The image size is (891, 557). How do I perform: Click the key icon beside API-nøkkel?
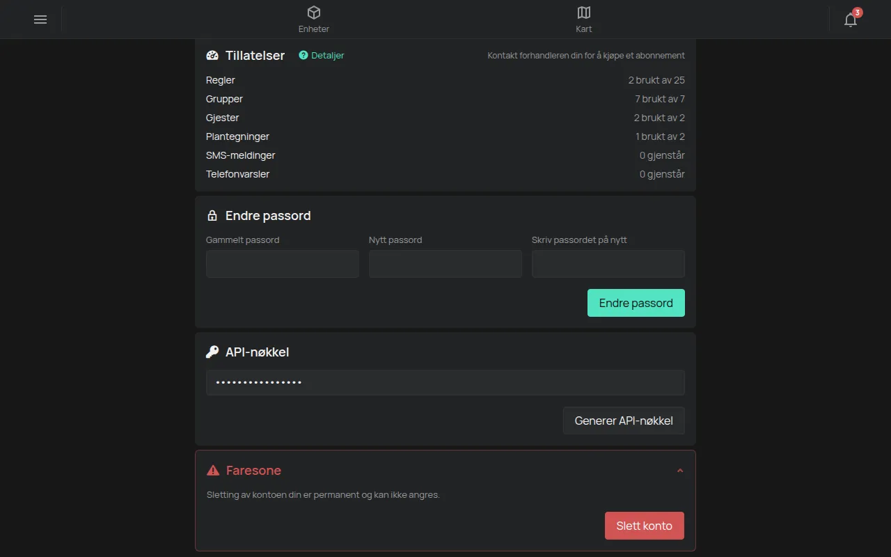pyautogui.click(x=212, y=352)
